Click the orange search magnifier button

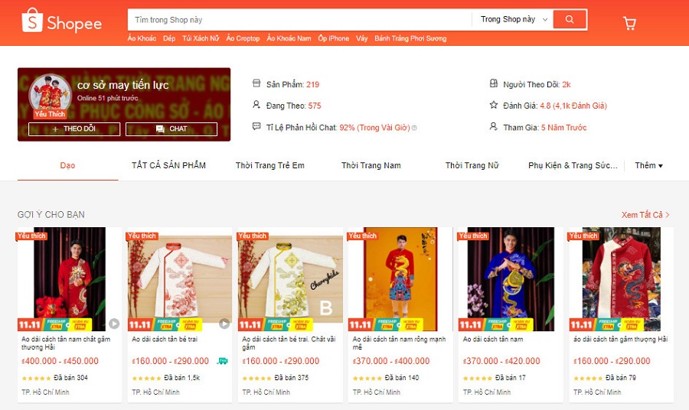[x=570, y=19]
